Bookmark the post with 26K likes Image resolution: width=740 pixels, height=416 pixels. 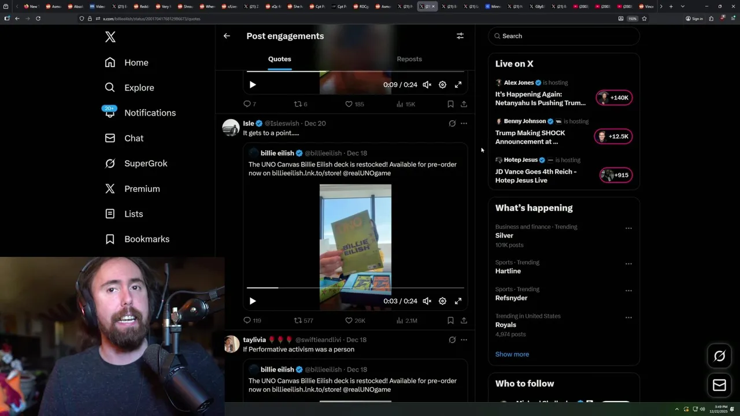point(450,320)
